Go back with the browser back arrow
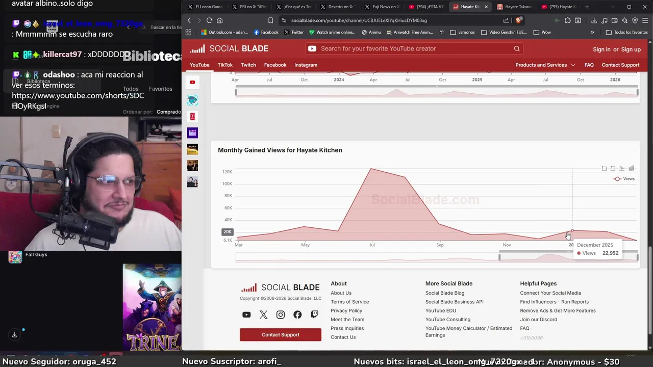Image resolution: width=653 pixels, height=367 pixels. (189, 20)
